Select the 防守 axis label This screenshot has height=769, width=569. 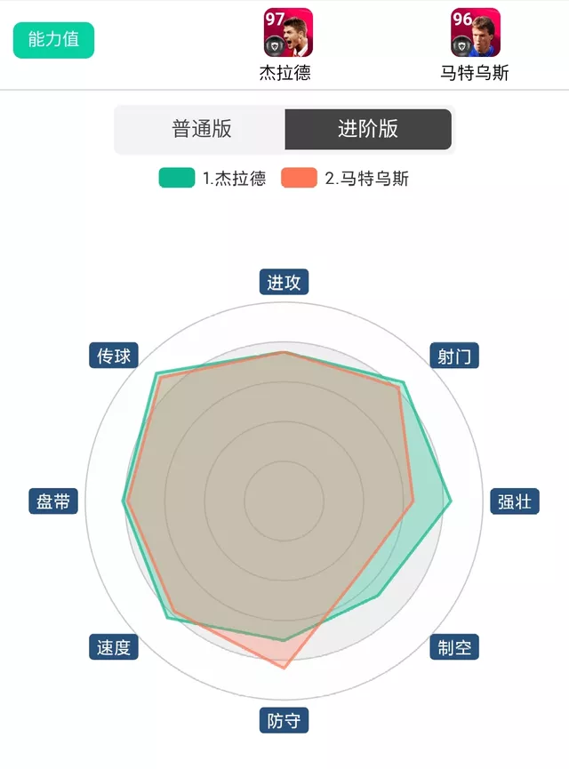click(x=284, y=720)
